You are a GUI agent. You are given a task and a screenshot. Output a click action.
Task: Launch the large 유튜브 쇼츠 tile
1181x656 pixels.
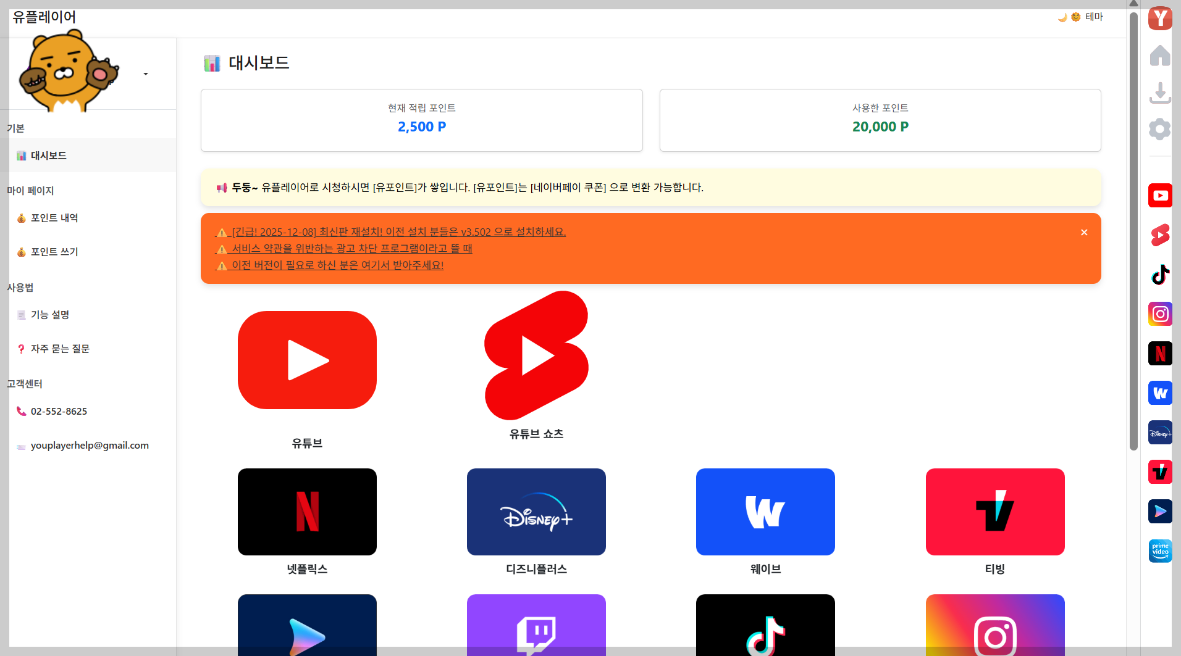coord(536,355)
